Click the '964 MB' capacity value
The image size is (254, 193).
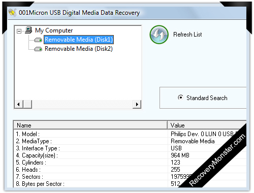180,155
